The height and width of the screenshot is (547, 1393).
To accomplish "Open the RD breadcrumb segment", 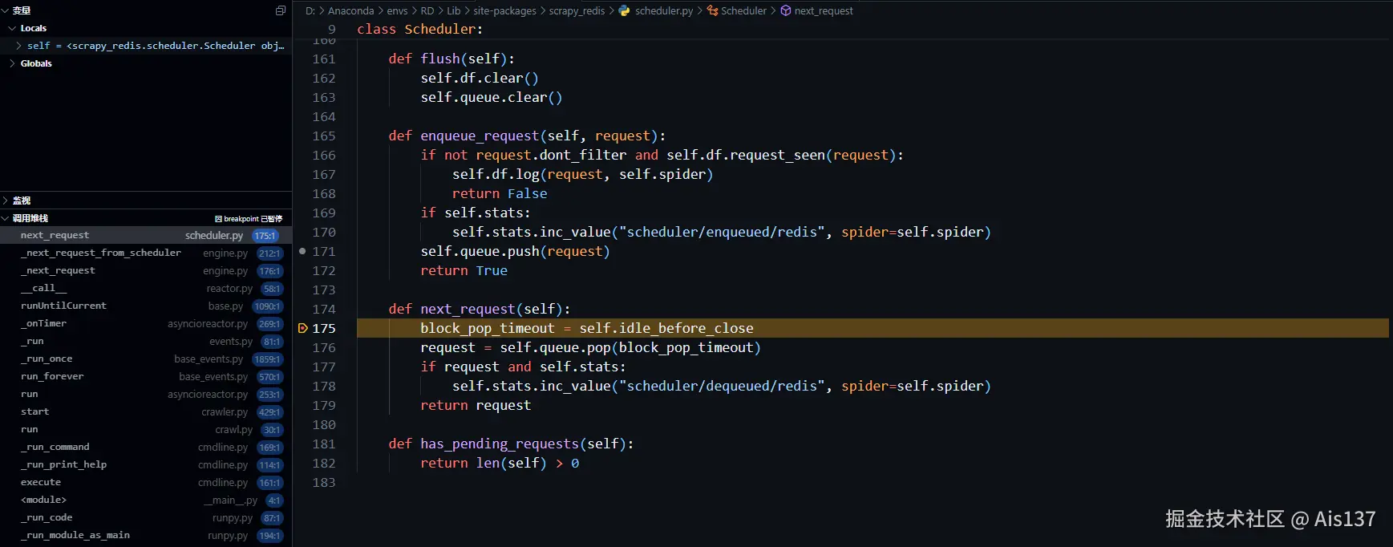I will [x=427, y=10].
